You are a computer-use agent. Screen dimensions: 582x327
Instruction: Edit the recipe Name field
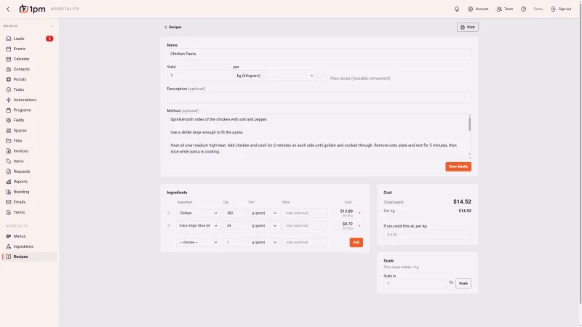click(319, 54)
